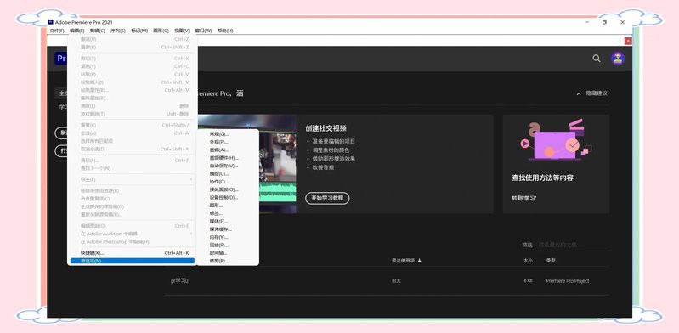The image size is (679, 333).
Task: Click the 准备要编辑的项目 bullet text
Action: tap(334, 141)
